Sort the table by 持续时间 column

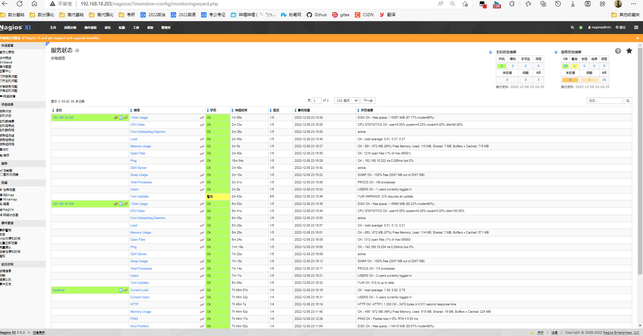point(241,110)
